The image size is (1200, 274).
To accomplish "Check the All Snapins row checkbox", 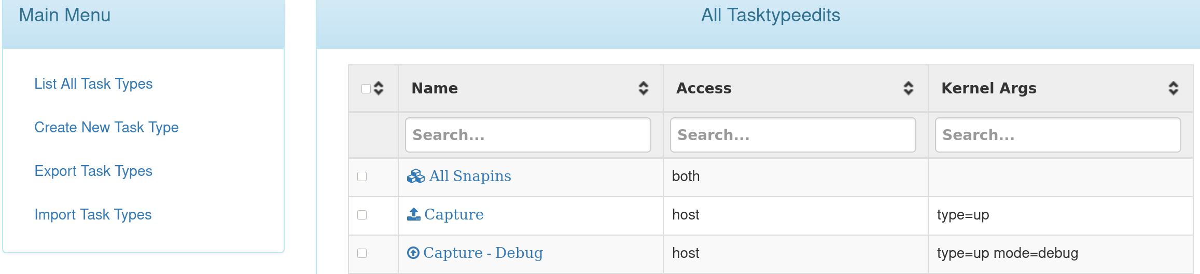I will 362,176.
